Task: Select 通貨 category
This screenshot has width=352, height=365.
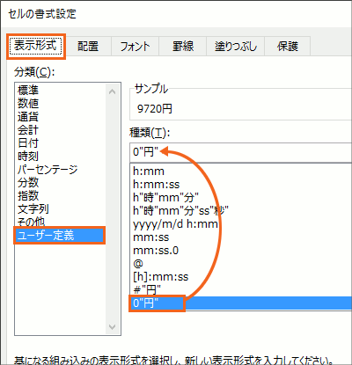Action: 28,117
